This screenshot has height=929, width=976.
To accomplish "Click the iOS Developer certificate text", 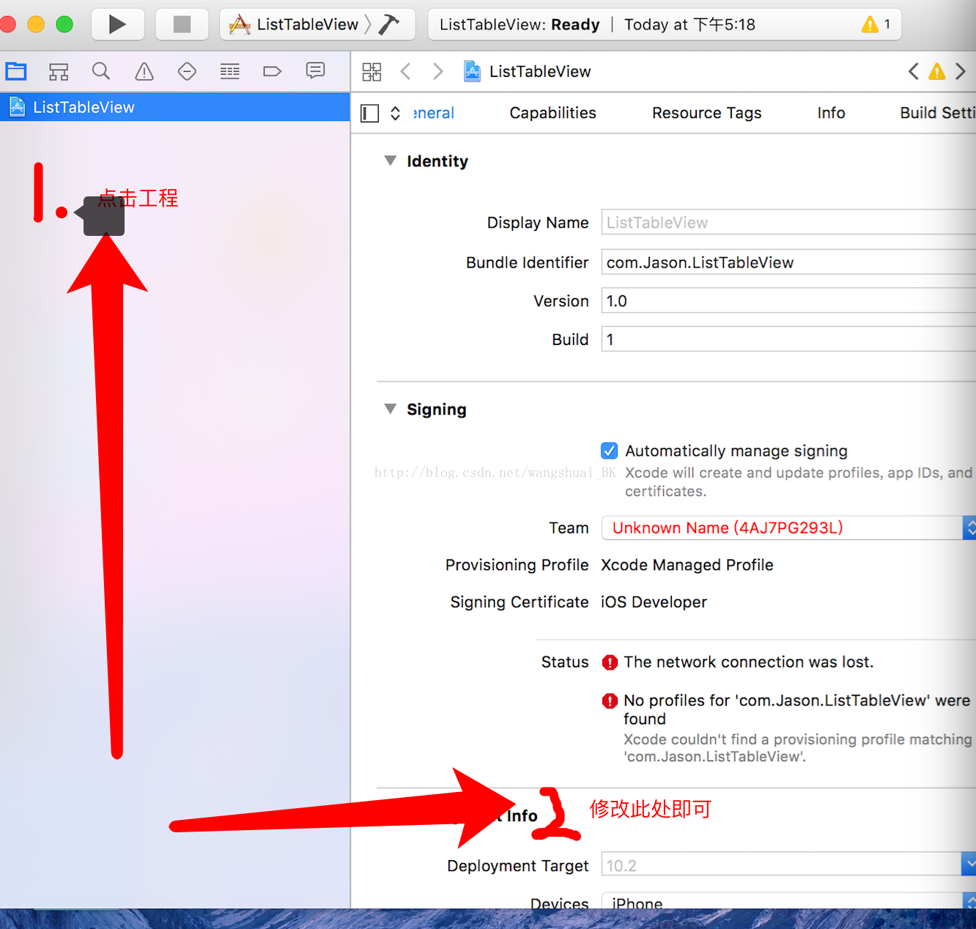I will (654, 602).
